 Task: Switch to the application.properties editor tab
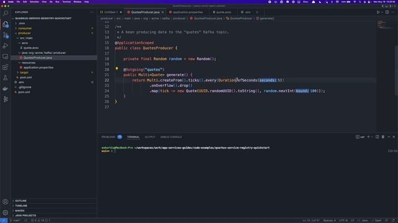pos(188,12)
